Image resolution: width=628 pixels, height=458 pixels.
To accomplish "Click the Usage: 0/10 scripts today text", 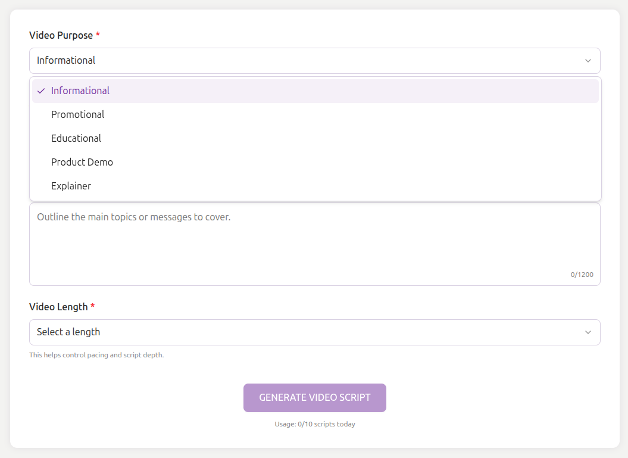I will click(314, 424).
